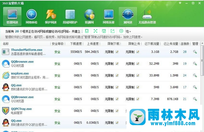Manage ThunderPlatform.exe with wrench icon
The image size is (204, 132).
[195, 52]
